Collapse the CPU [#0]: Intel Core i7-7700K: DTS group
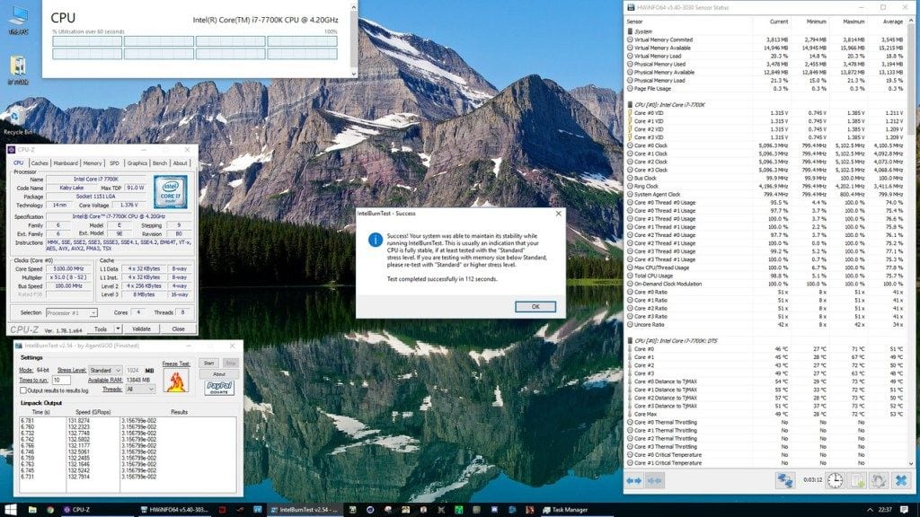This screenshot has height=517, width=920. pos(630,340)
